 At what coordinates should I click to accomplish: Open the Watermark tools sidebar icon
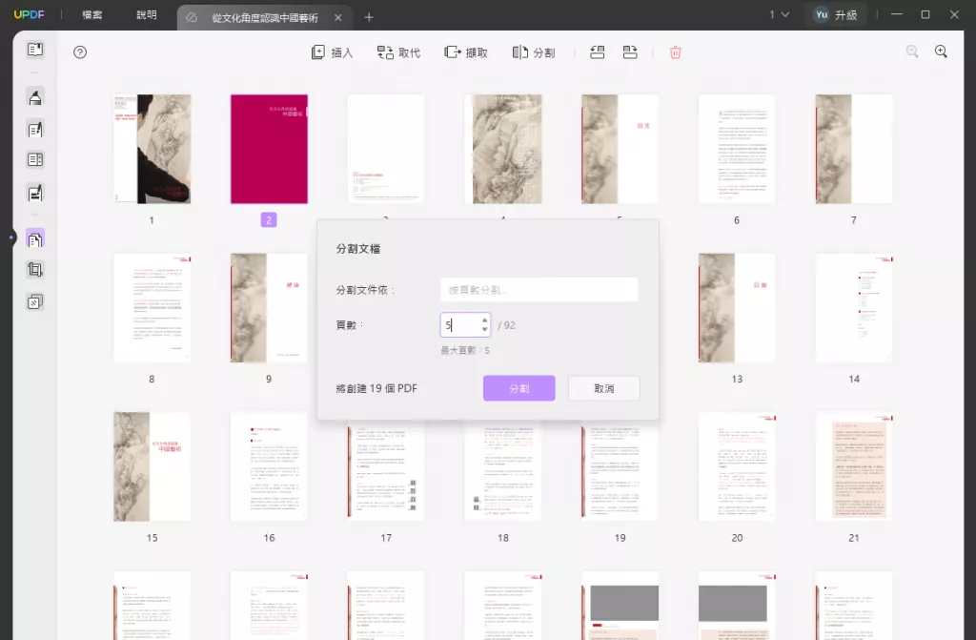pos(35,302)
